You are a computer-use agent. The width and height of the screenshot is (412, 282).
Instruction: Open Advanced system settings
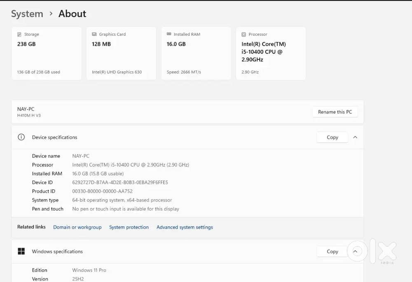[x=185, y=227]
